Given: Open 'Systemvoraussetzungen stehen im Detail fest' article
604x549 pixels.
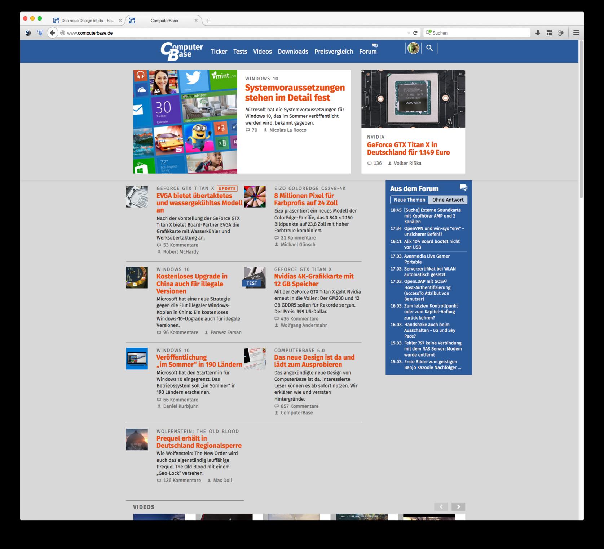Looking at the screenshot, I should tap(295, 93).
